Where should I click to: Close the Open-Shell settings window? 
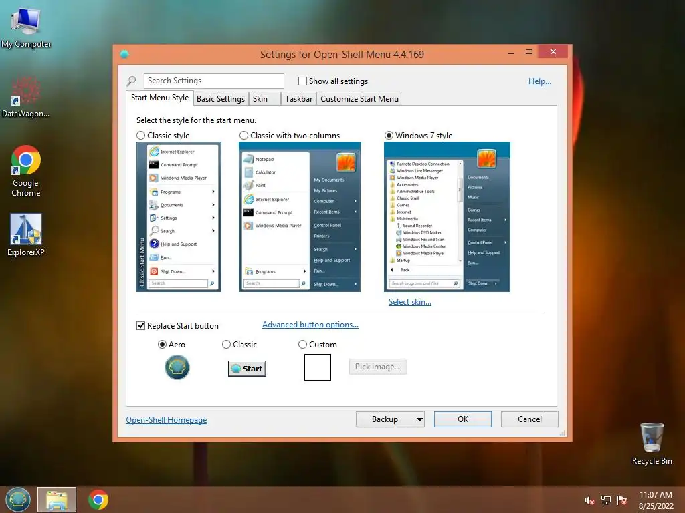(553, 52)
